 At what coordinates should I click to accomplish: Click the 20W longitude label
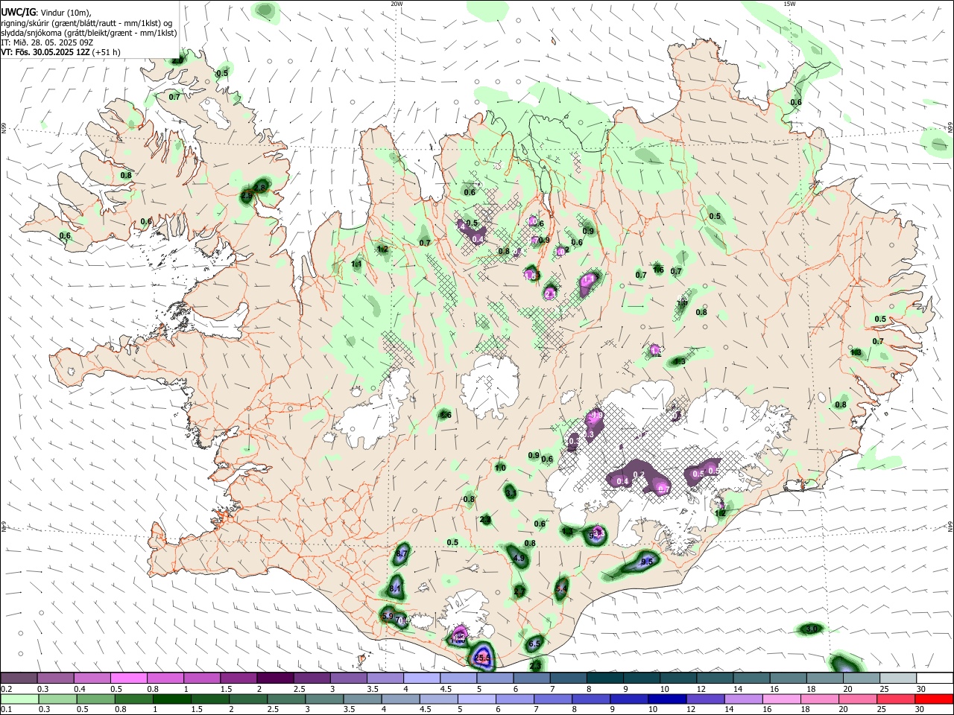[397, 4]
